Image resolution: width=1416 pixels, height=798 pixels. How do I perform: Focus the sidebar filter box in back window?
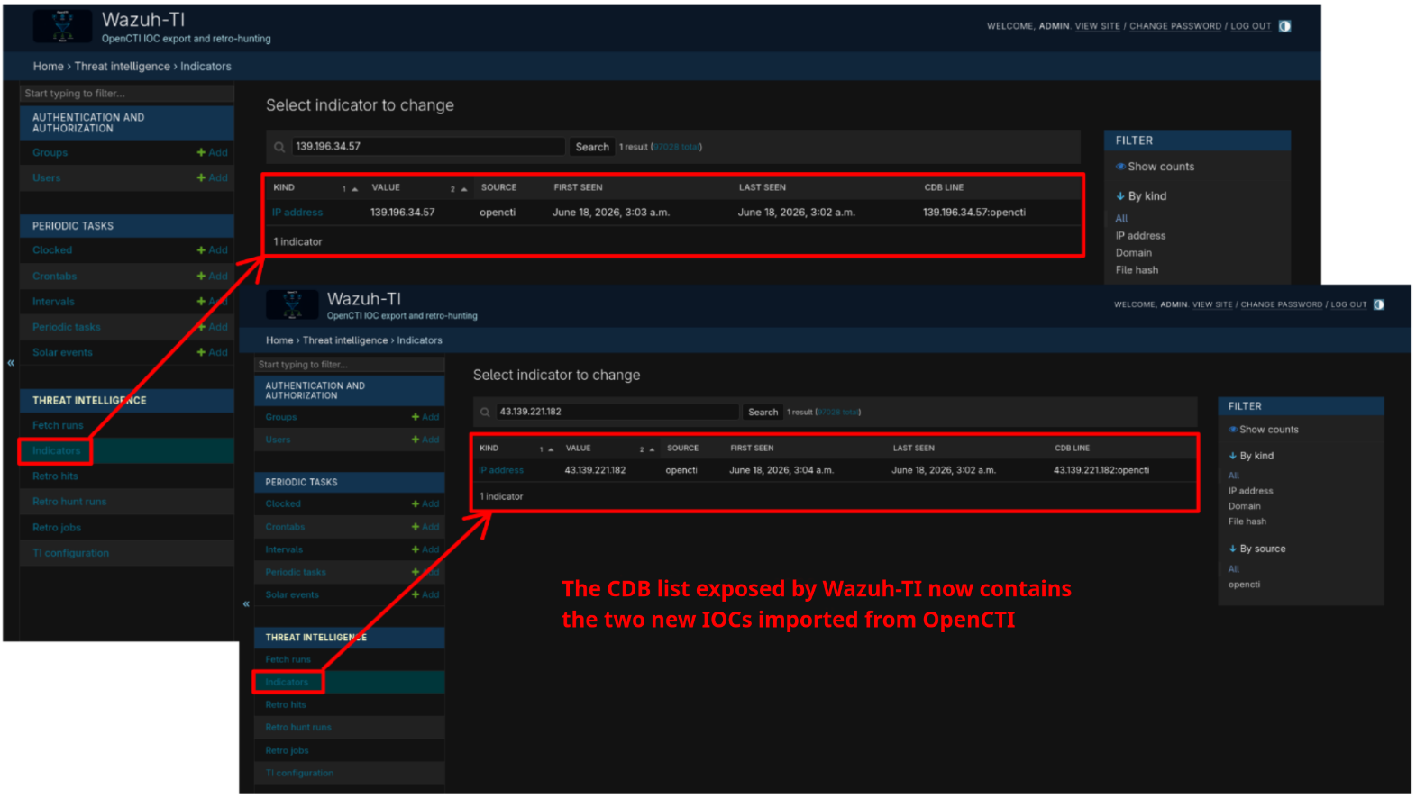(x=127, y=94)
